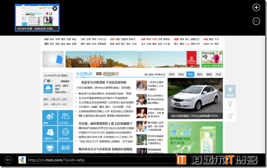Select the 娱乐 image tab
Screen dimensions: 267x168
pyautogui.click(x=200, y=74)
